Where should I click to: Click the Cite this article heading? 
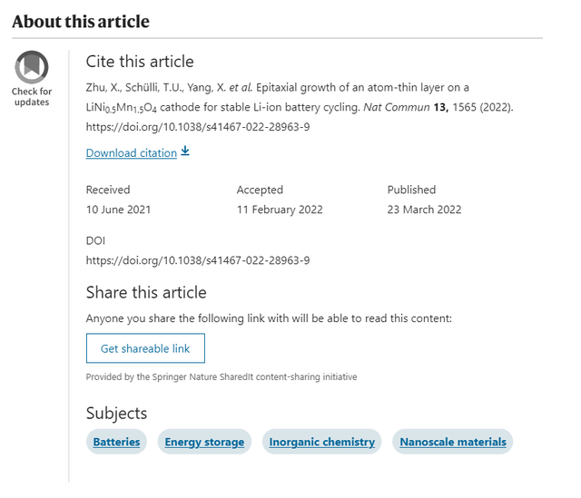140,62
